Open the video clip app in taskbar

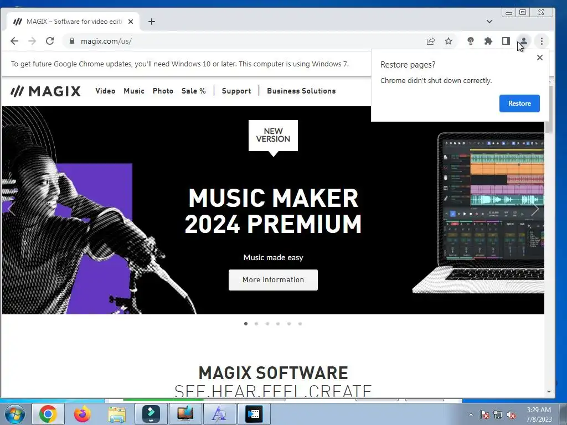click(254, 414)
